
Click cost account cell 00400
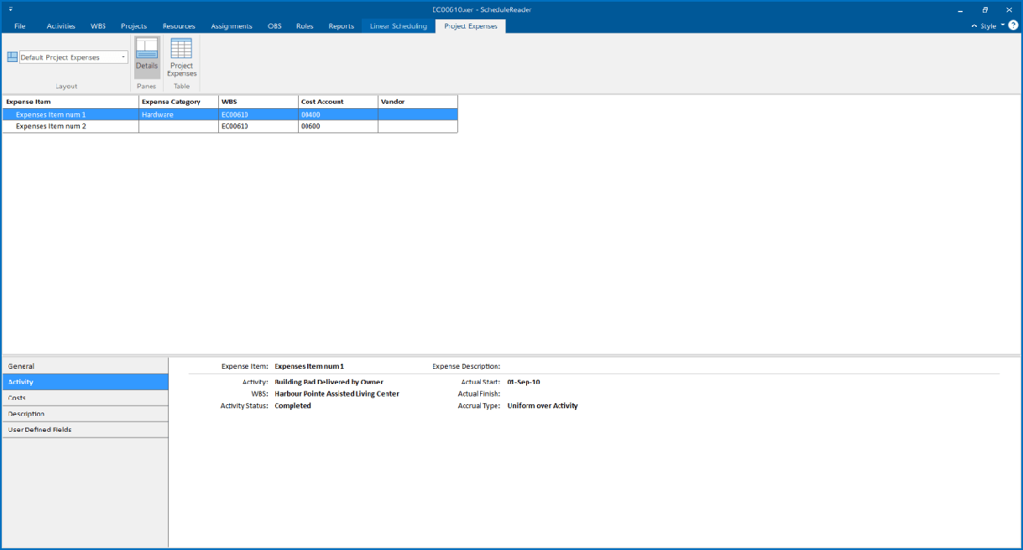(x=338, y=114)
